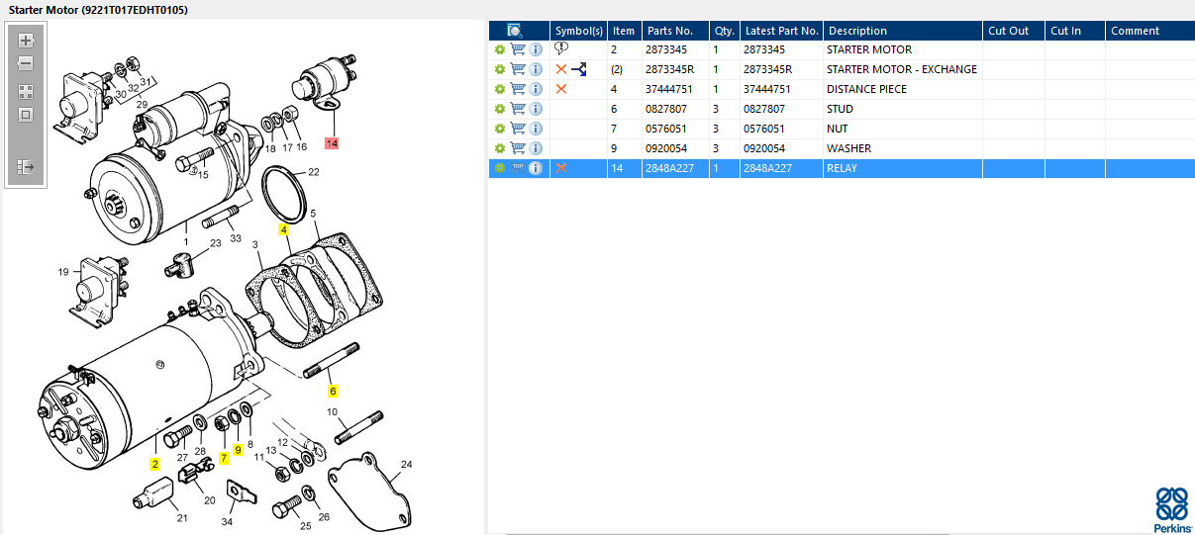Screen dimensions: 1195x535
Task: Click the Perkins logo
Action: [x=1172, y=509]
